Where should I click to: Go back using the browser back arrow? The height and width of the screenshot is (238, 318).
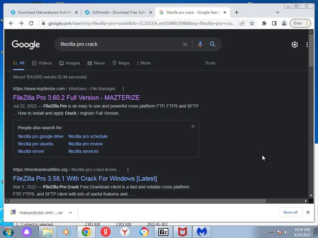pos(11,23)
